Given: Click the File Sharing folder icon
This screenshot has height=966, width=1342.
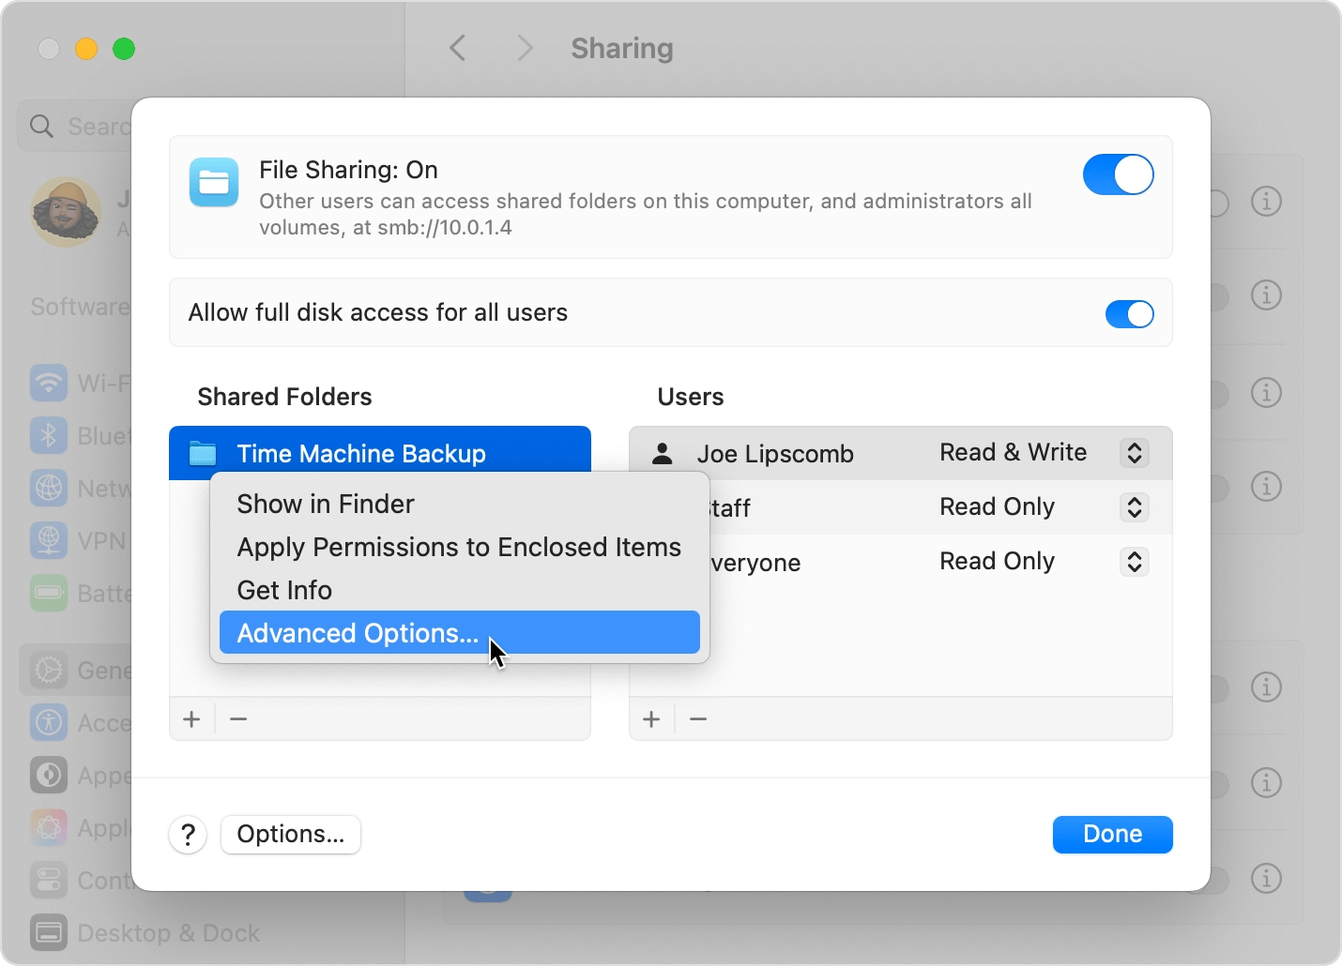Looking at the screenshot, I should (214, 182).
